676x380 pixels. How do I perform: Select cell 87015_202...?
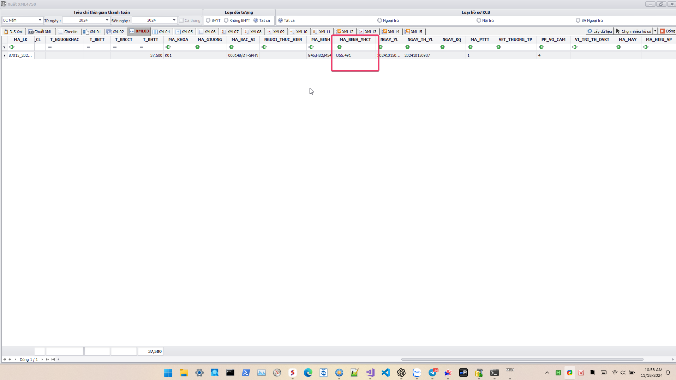point(20,55)
